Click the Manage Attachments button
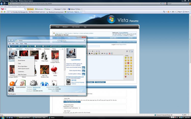Screen dimensions: 191x119 tap(72, 102)
